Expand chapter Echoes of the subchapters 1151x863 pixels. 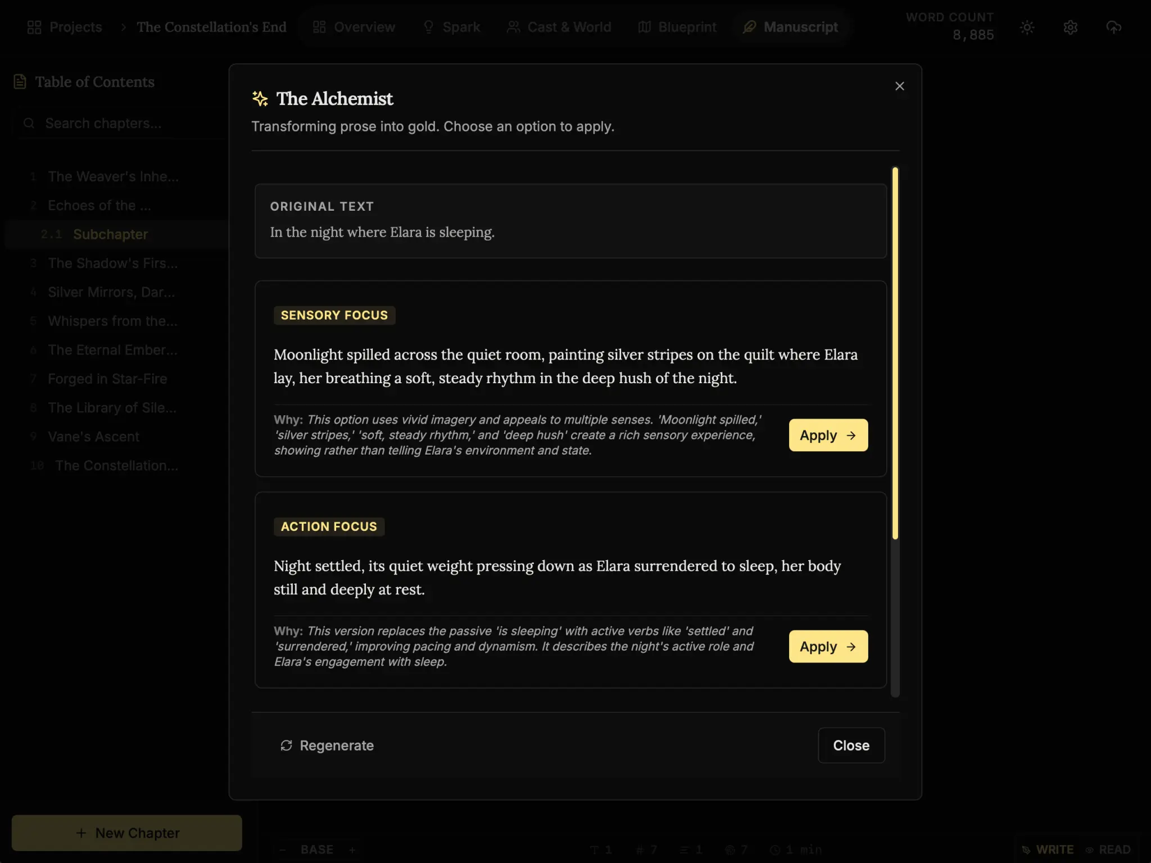pos(99,205)
